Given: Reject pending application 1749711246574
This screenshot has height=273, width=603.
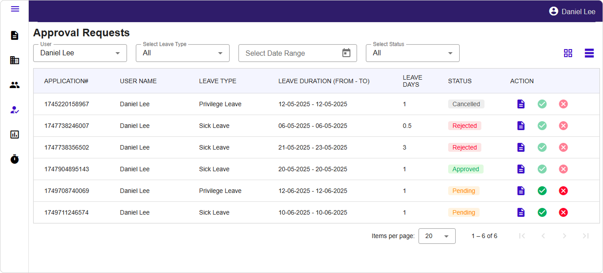Looking at the screenshot, I should pos(563,212).
